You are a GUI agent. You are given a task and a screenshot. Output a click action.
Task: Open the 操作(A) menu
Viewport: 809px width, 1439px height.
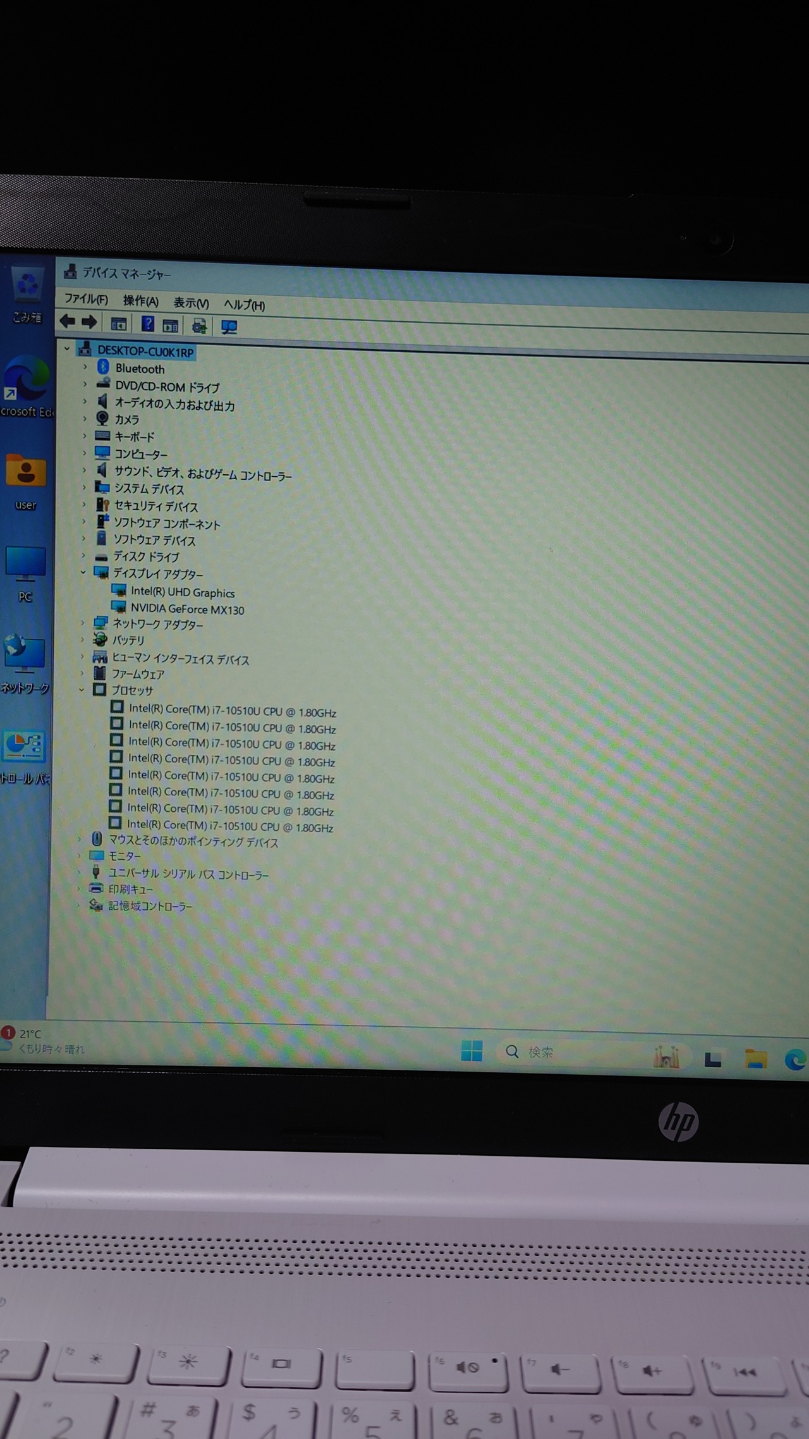point(140,301)
